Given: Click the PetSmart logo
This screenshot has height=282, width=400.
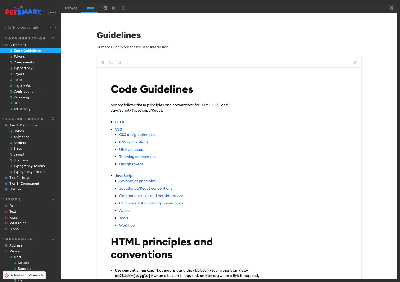Looking at the screenshot, I should pos(23,11).
